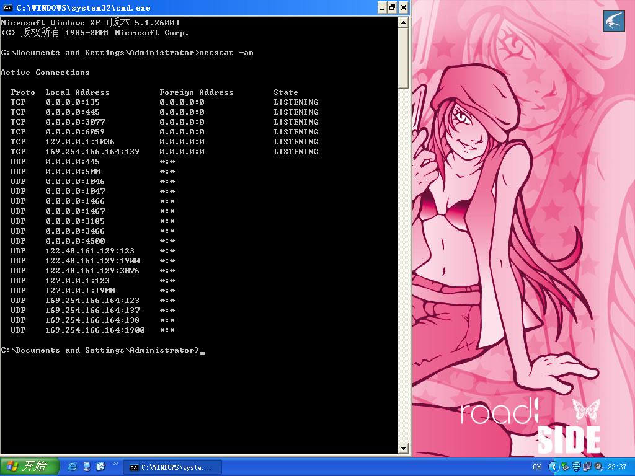Click the cmd scrollbar up arrow
The image size is (635, 476).
[403, 23]
